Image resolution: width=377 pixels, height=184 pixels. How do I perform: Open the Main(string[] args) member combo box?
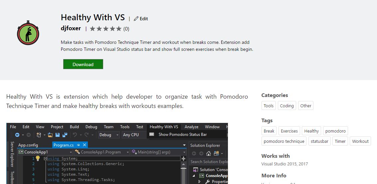pos(158,152)
